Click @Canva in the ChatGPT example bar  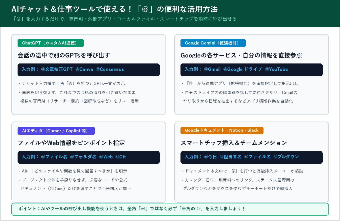[x=84, y=69]
